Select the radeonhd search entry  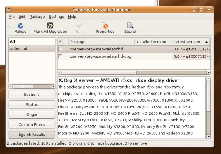coord(32,49)
